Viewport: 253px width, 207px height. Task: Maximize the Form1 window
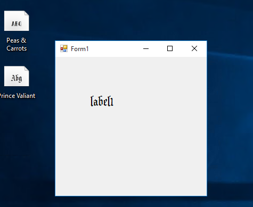tap(170, 48)
